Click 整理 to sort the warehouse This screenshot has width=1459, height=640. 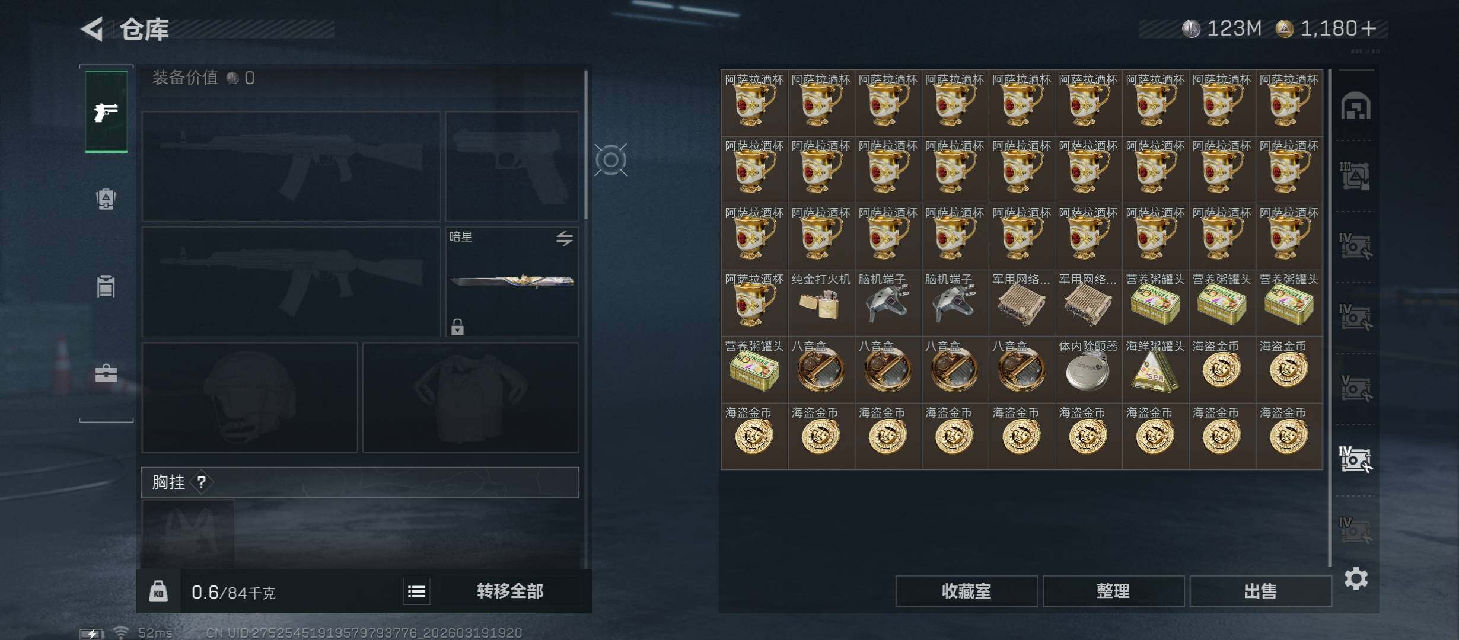click(1113, 591)
